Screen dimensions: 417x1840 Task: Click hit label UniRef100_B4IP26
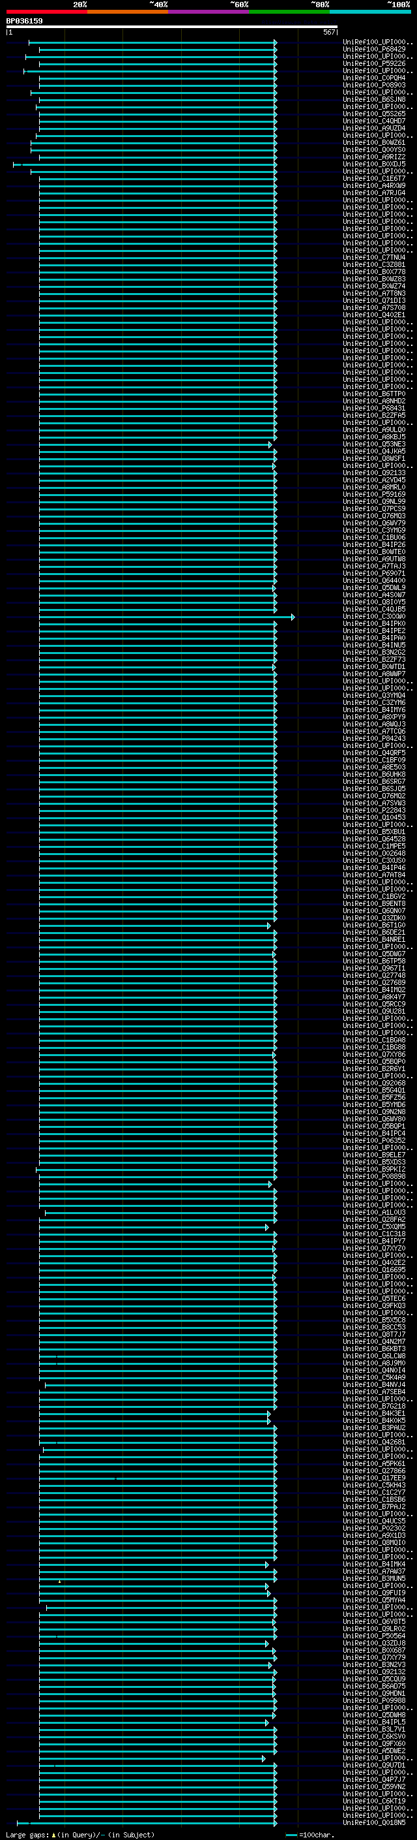click(x=374, y=544)
